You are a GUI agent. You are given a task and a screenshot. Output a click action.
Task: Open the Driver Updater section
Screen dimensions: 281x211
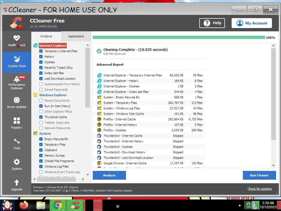[x=17, y=103]
